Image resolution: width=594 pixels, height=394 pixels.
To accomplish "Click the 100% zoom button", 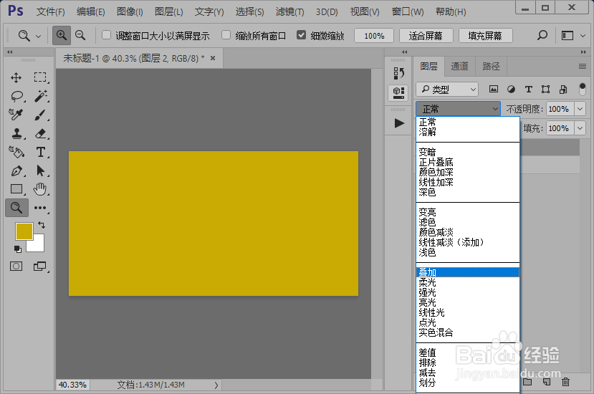I will tap(374, 36).
